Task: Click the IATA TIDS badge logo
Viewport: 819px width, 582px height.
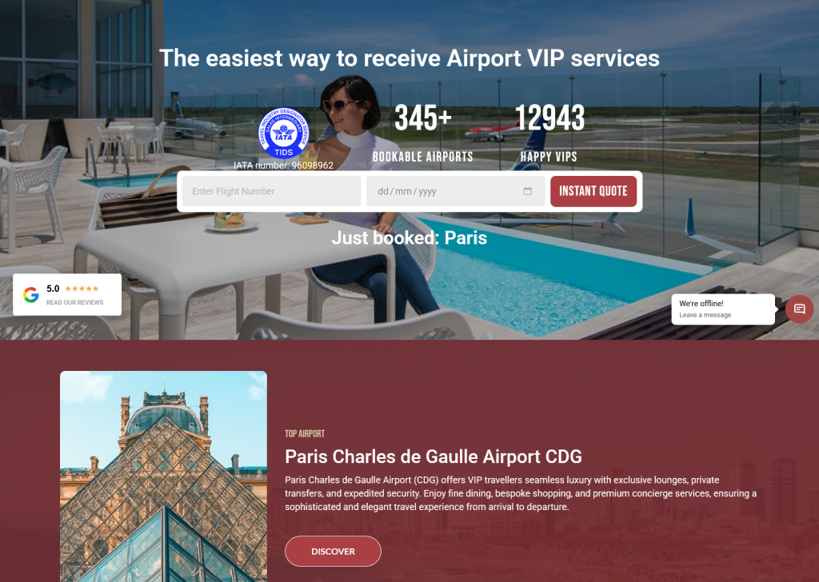Action: 284,133
